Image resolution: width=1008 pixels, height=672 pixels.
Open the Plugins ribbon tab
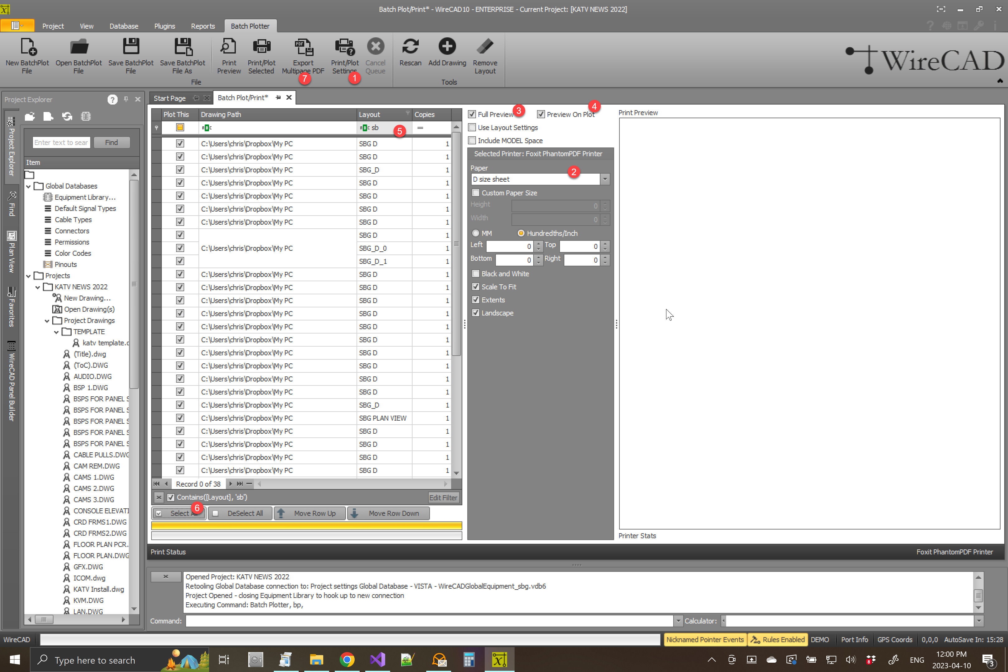(x=164, y=26)
